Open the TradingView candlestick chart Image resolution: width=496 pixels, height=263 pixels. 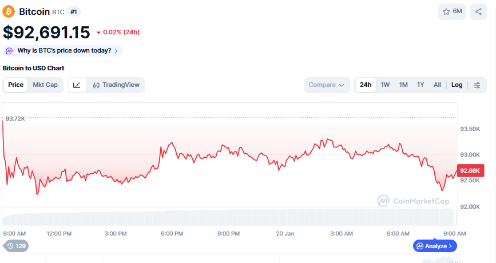(116, 85)
